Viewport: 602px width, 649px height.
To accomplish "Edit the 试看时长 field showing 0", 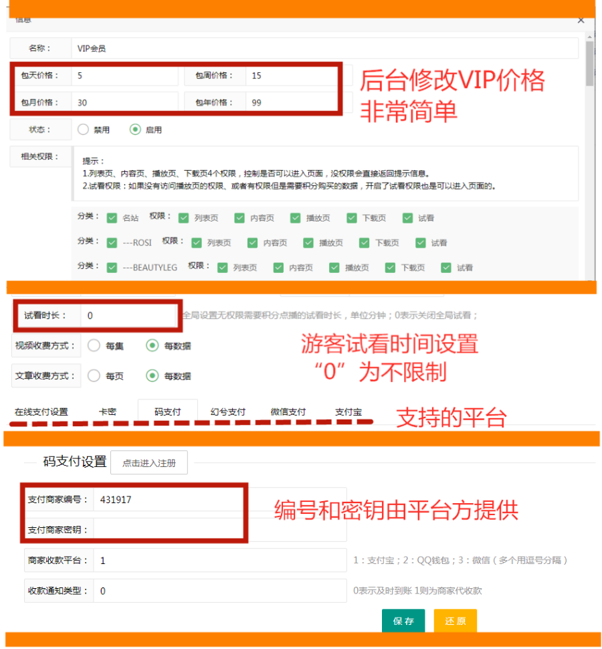I will pos(129,316).
